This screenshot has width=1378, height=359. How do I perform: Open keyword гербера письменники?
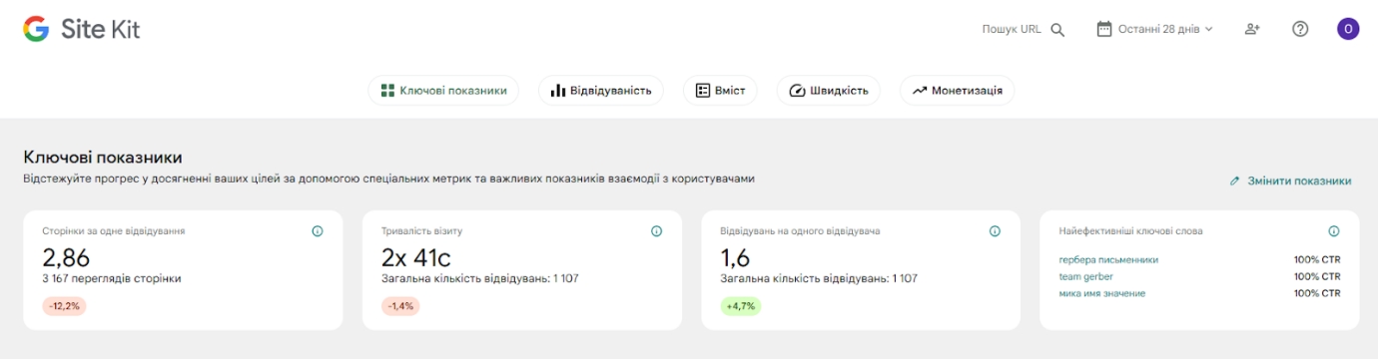pos(1108,260)
